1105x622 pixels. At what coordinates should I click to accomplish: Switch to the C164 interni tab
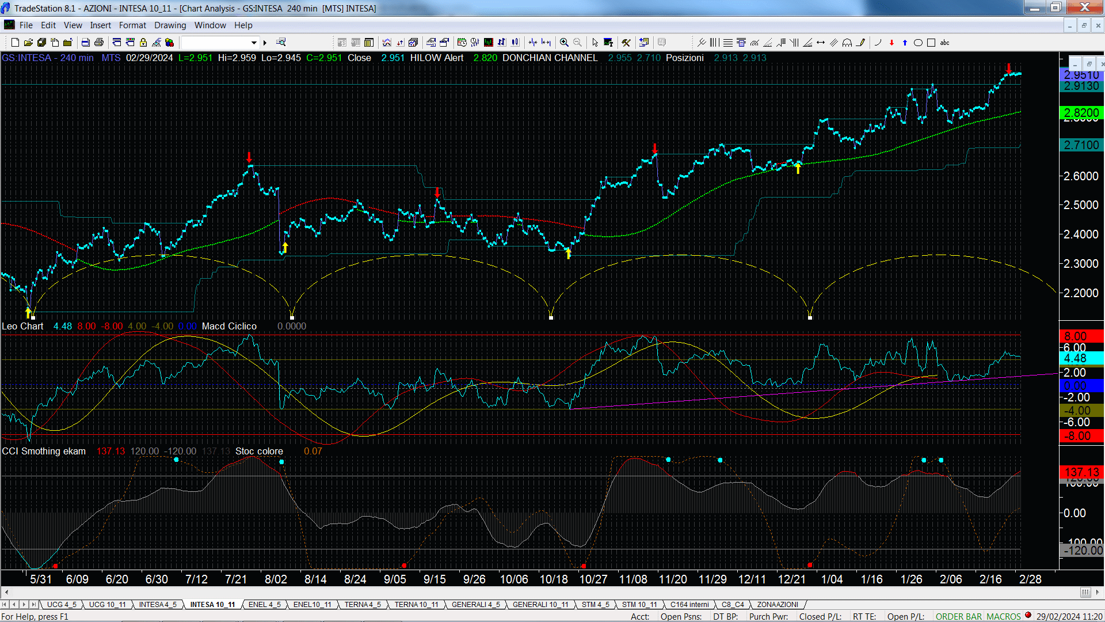tap(689, 605)
